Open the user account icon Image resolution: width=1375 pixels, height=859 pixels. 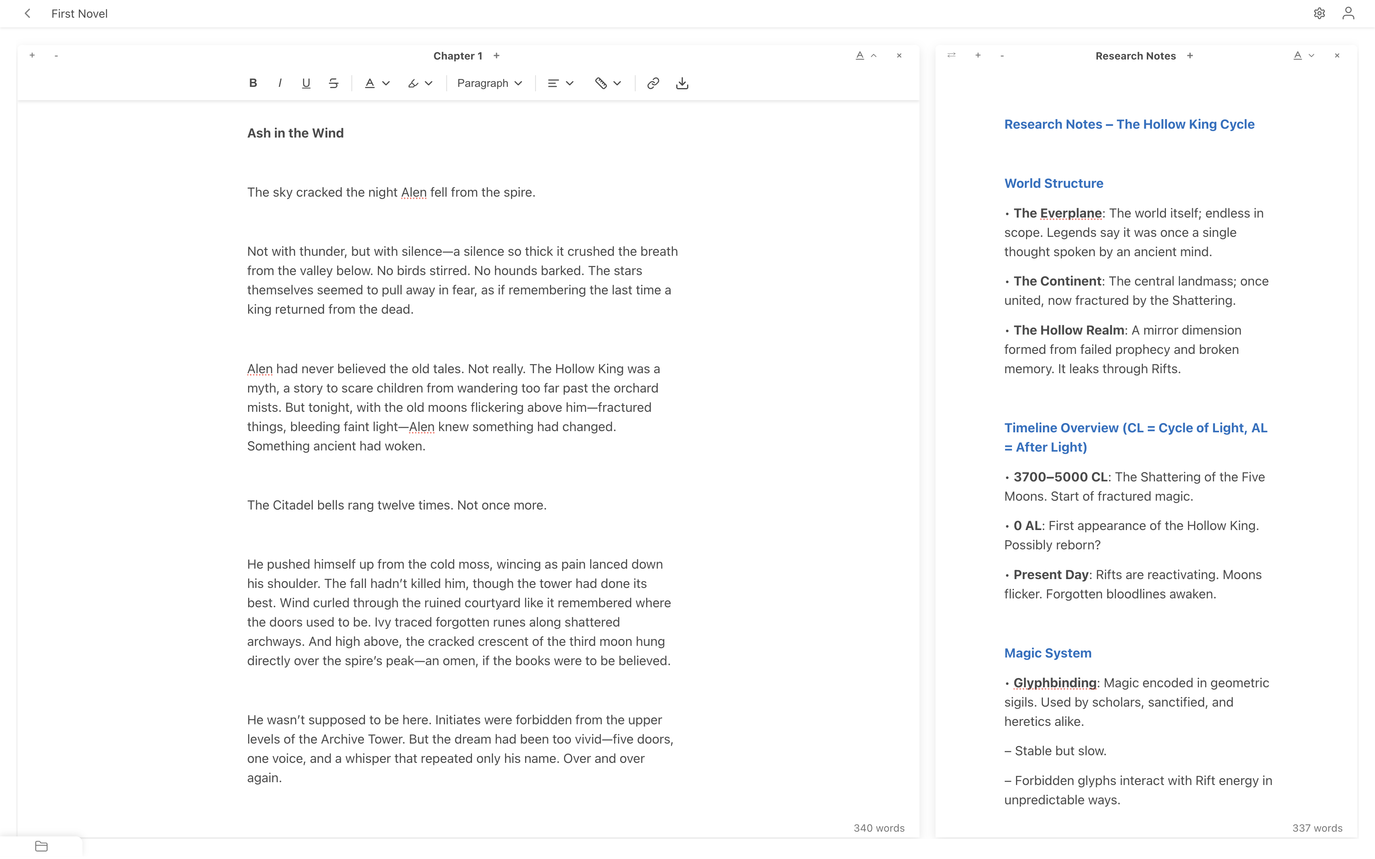[1348, 13]
